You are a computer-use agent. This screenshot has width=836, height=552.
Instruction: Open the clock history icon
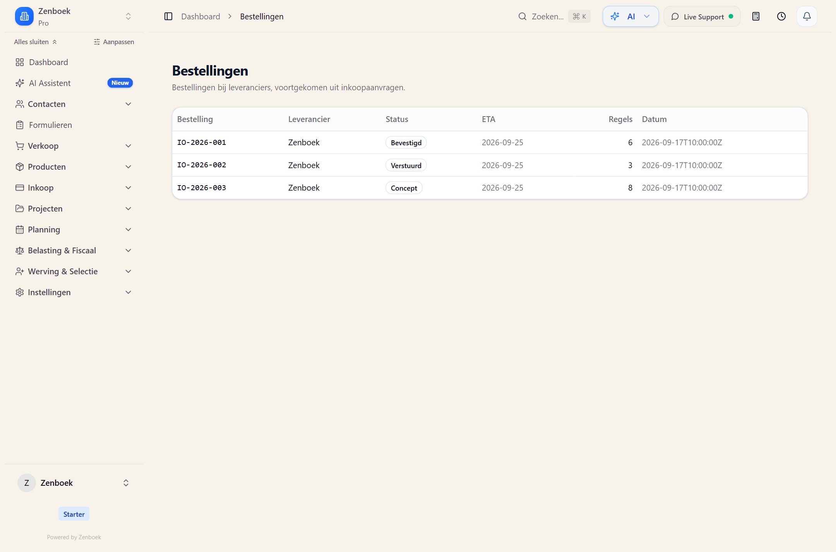tap(781, 16)
